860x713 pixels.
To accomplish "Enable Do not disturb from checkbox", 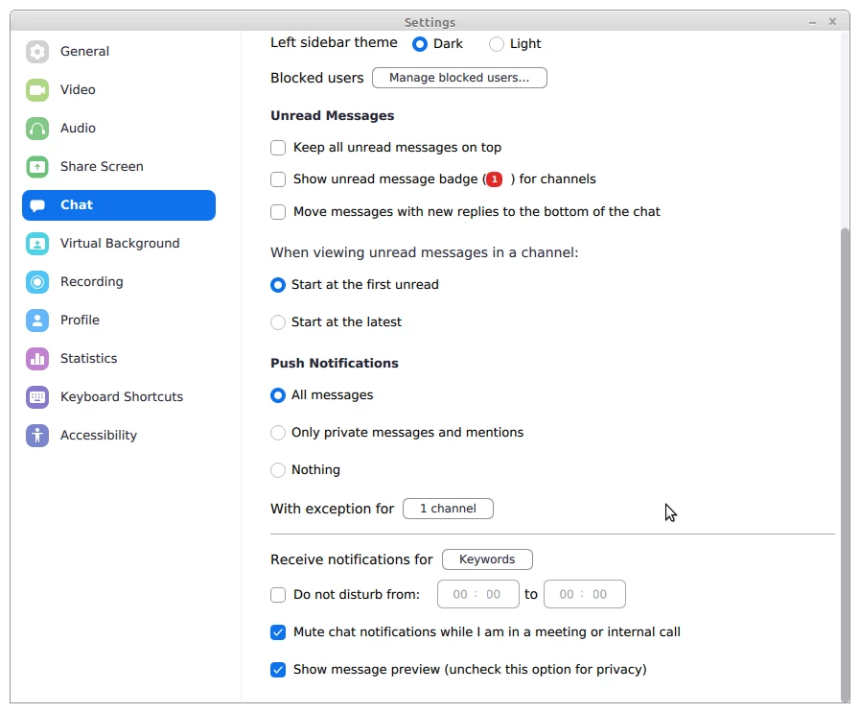I will [x=278, y=595].
